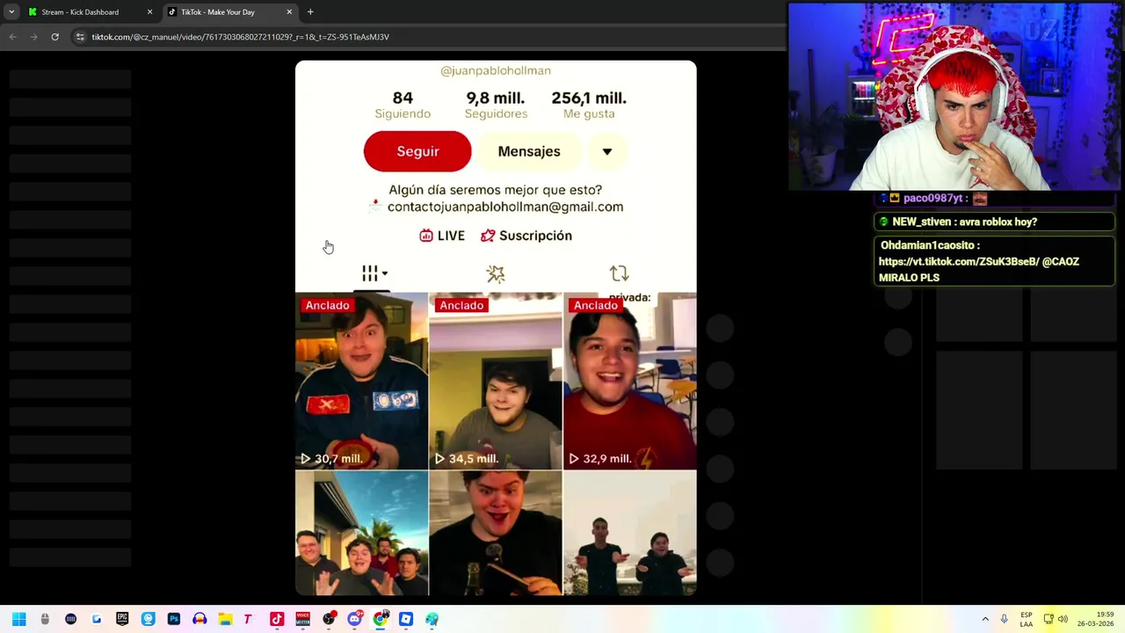Open the mouse utility taskbar icon
Viewport: 1125px width, 633px height.
point(45,619)
